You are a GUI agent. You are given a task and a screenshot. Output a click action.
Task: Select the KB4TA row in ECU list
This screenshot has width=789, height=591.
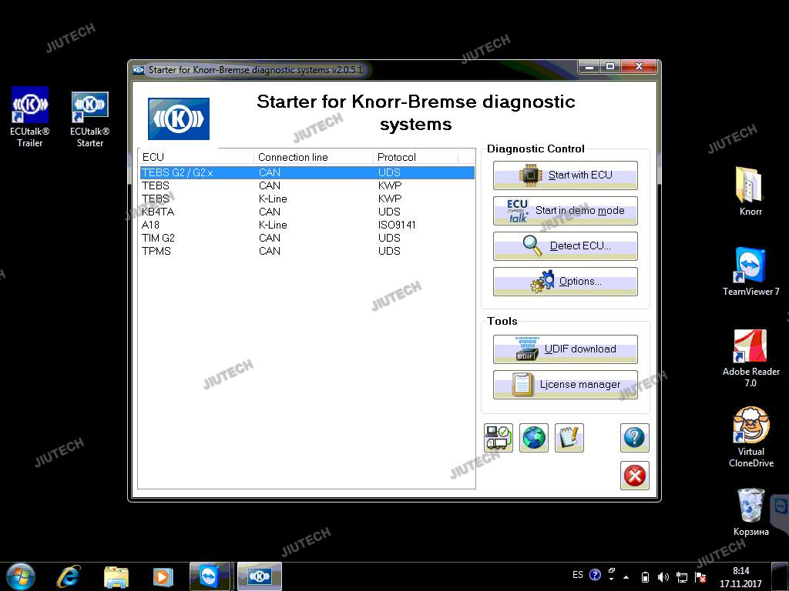(x=158, y=212)
